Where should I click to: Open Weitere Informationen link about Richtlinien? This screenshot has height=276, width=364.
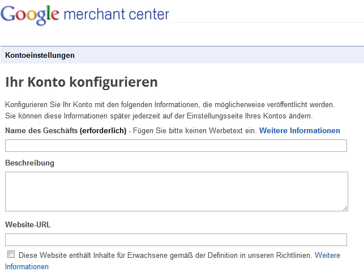(x=327, y=256)
